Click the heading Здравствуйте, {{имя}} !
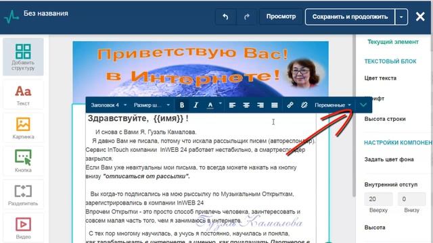 click(x=138, y=119)
